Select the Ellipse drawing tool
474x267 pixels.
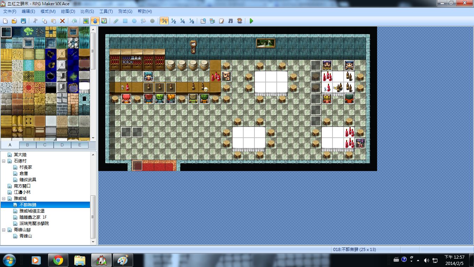134,21
